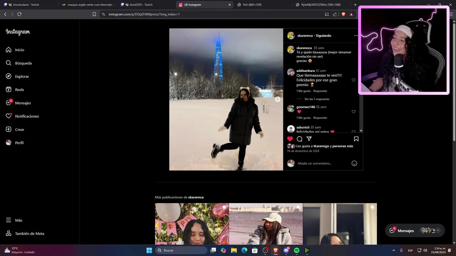Click the Crear plus icon
Viewport: 456px width, 256px height.
click(x=9, y=129)
